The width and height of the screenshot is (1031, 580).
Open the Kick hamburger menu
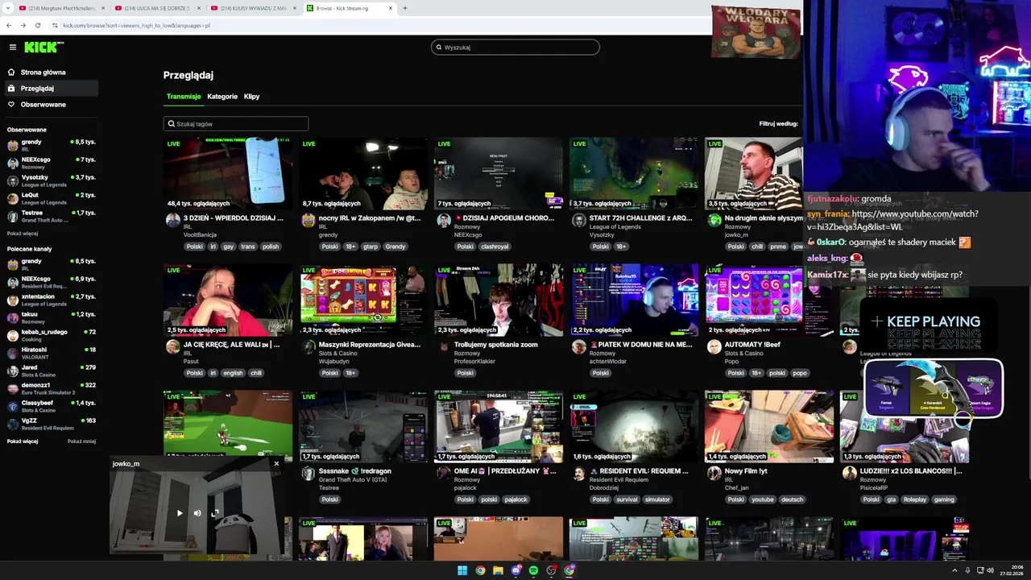coord(12,48)
